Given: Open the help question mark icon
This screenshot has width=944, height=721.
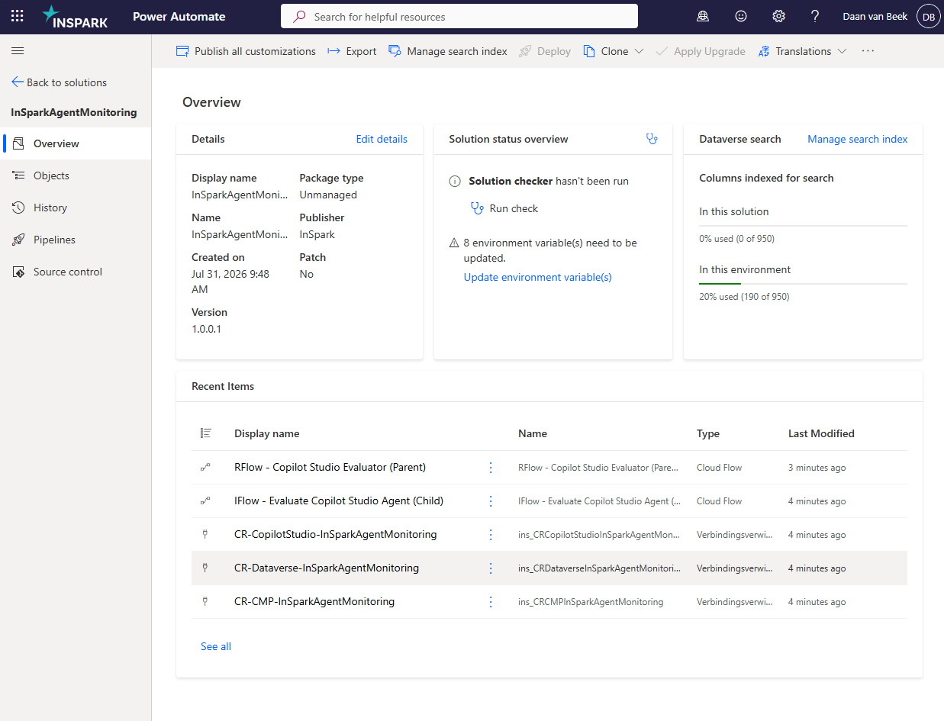Looking at the screenshot, I should tap(815, 16).
